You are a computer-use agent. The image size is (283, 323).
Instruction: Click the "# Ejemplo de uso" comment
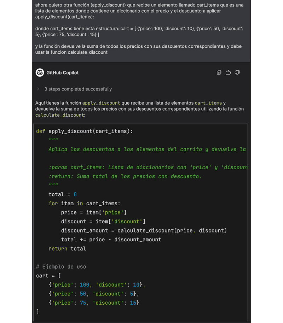[61, 266]
